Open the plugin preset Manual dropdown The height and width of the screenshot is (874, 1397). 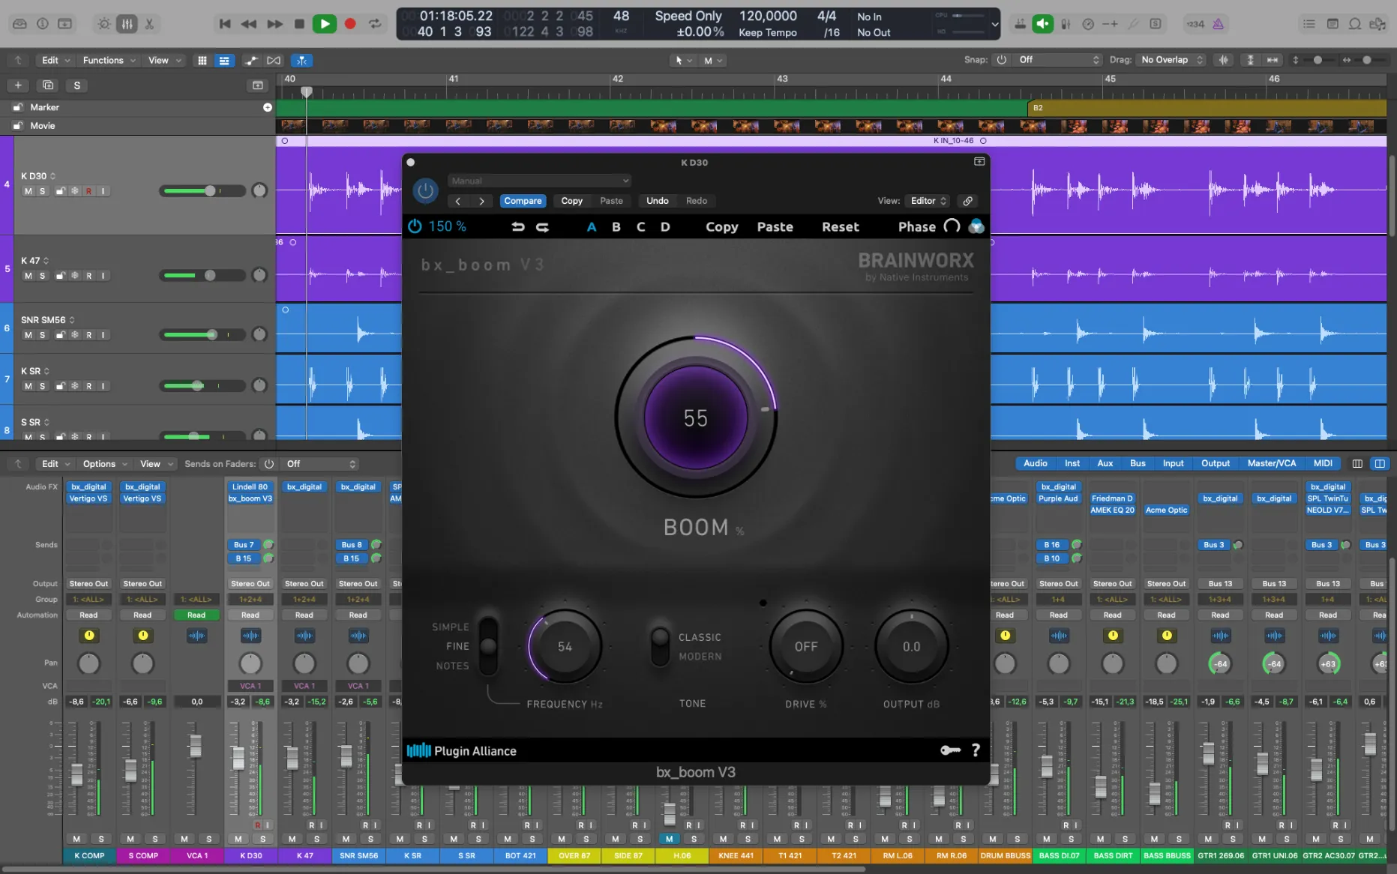click(x=540, y=181)
